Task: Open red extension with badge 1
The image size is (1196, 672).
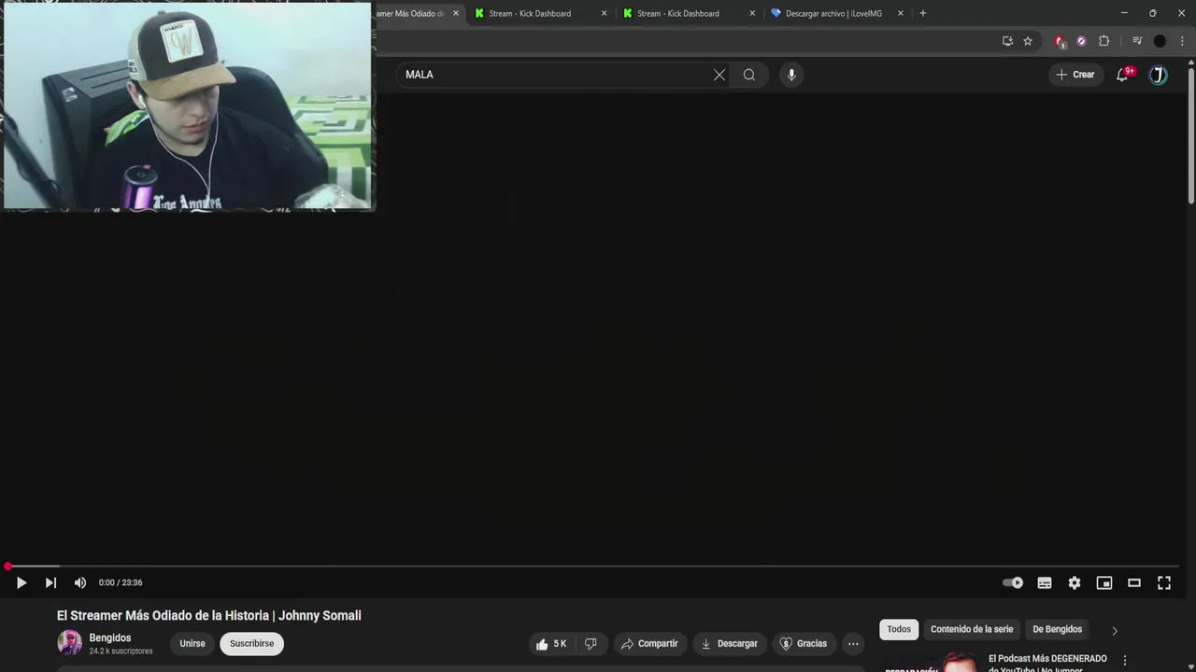Action: coord(1060,41)
